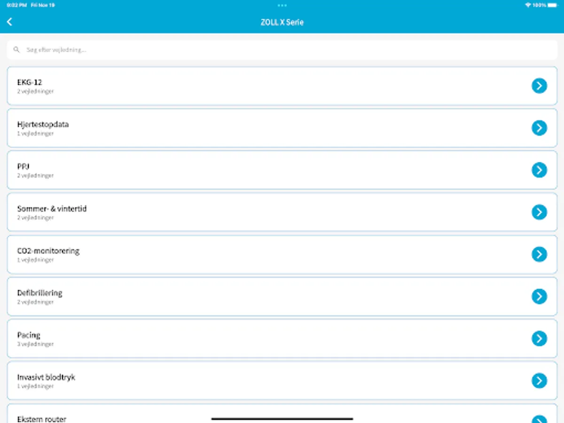Open Invasivt blodtryk via arrow button
564x423 pixels.
(539, 380)
